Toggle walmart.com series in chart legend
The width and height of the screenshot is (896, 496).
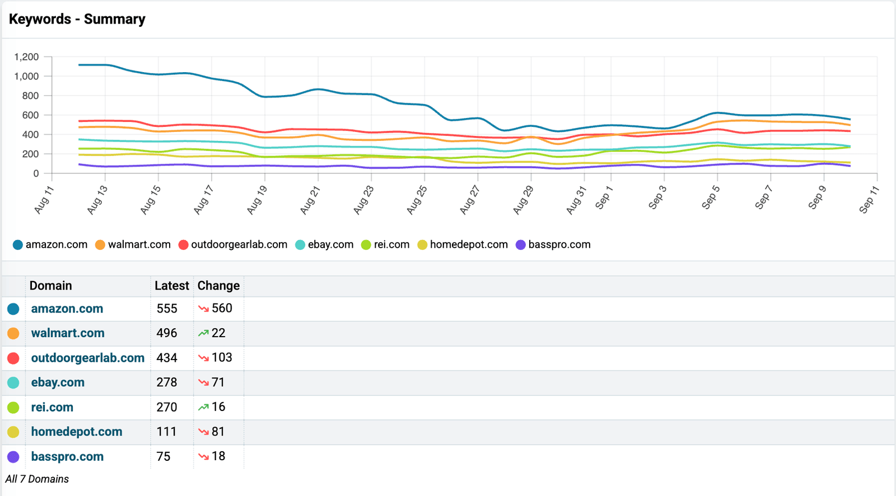pos(133,245)
